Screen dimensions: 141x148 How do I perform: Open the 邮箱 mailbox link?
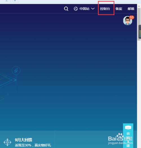[x=131, y=9]
